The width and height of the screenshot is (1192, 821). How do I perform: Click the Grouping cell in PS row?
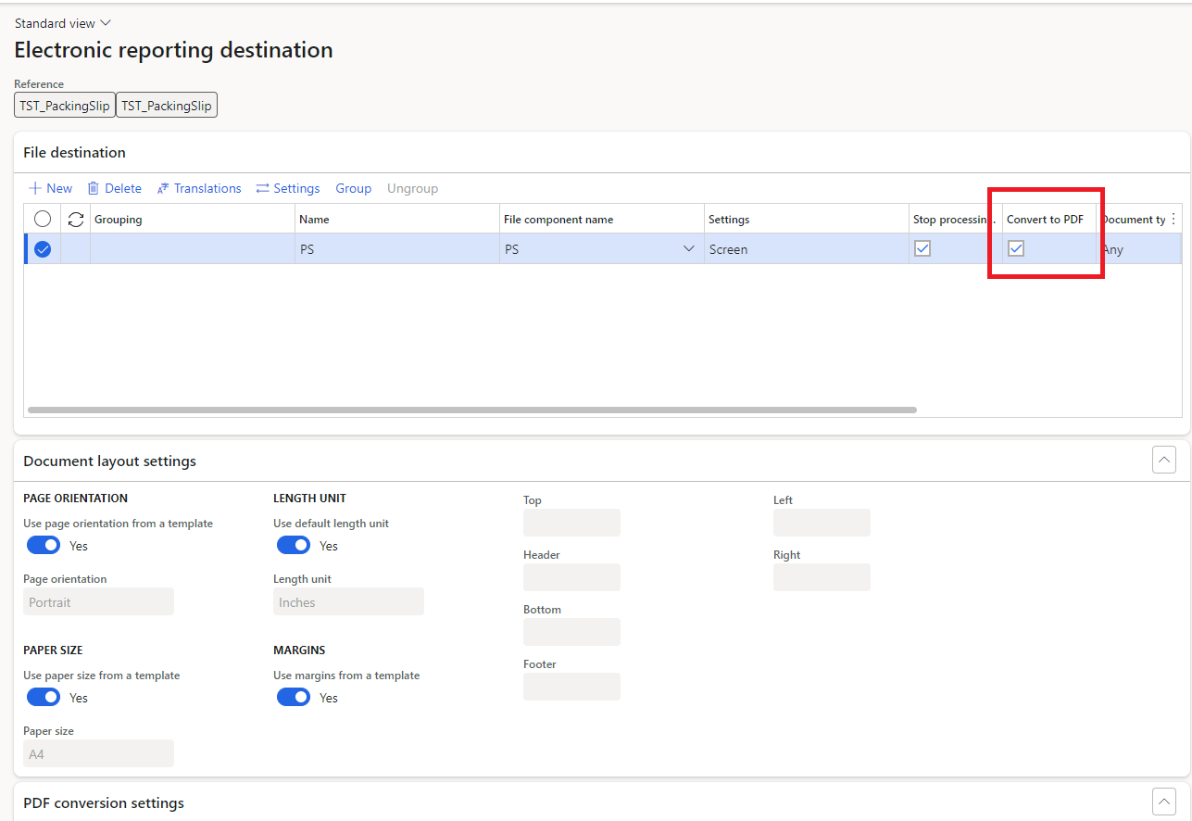(192, 248)
